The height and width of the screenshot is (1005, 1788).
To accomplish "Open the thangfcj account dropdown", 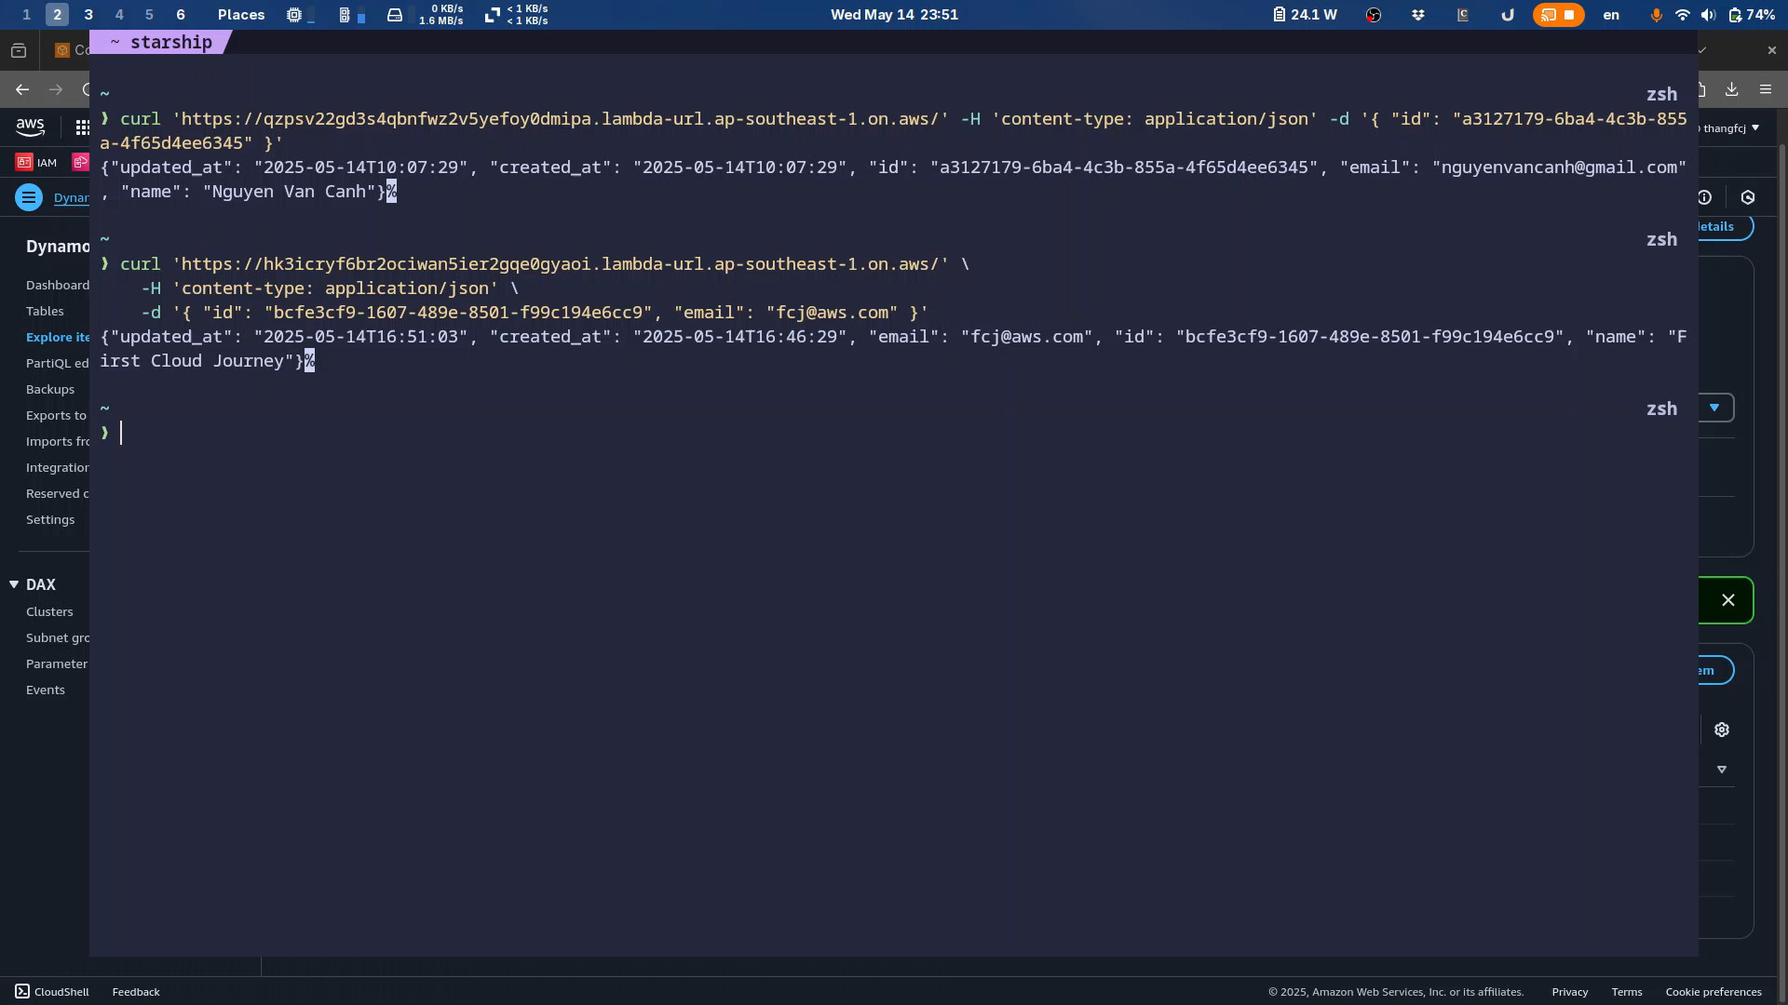I will (1730, 128).
